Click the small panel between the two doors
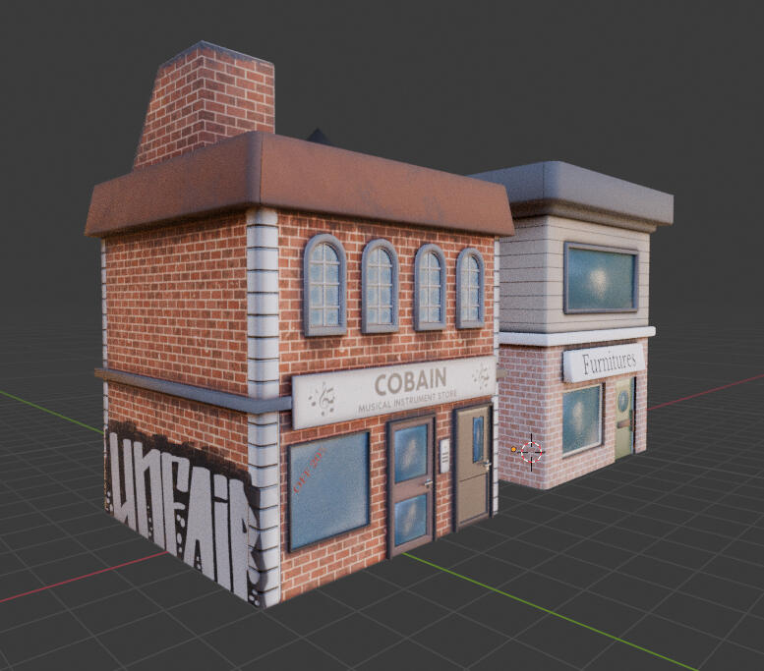 [444, 453]
